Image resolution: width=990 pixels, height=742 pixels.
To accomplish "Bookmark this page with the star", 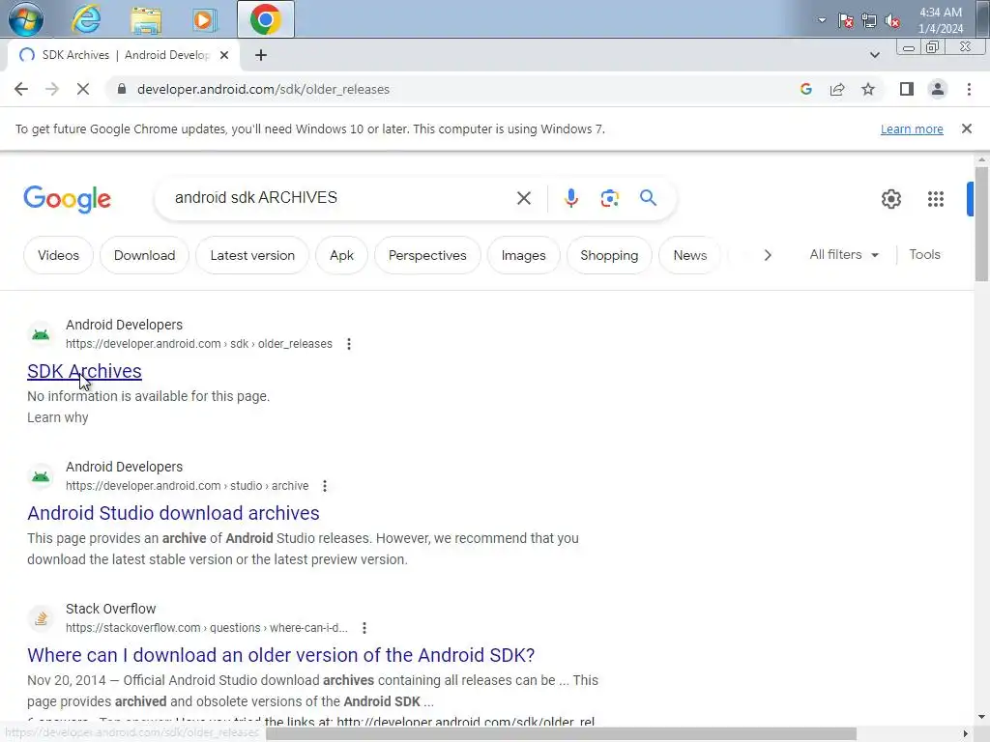I will pos(868,90).
